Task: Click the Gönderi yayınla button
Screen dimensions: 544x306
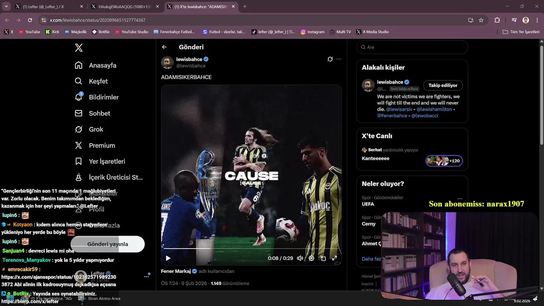Action: coord(108,244)
